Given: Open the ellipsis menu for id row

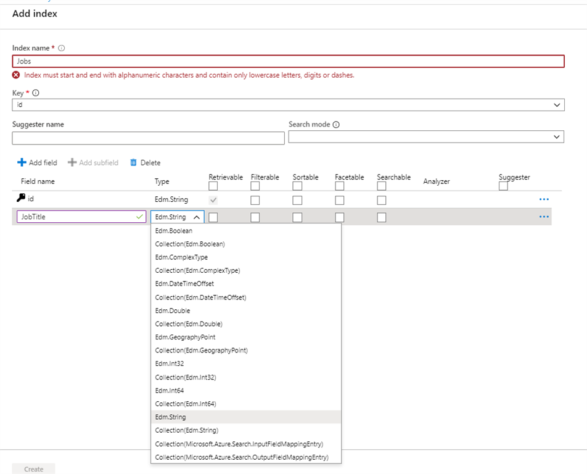Looking at the screenshot, I should pos(543,200).
